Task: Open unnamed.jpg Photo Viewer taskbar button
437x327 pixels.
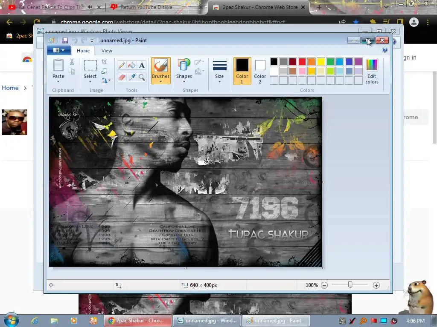Action: tap(207, 321)
